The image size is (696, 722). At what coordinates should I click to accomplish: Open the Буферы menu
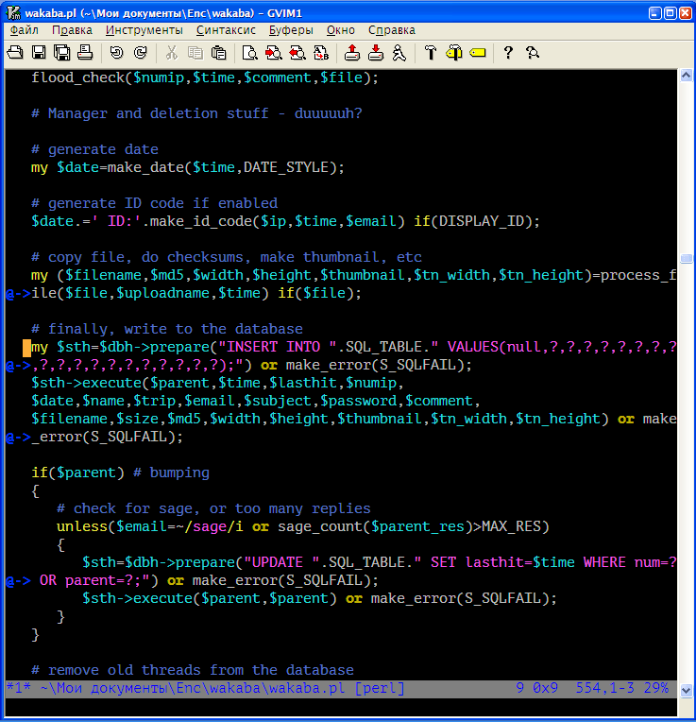click(291, 30)
